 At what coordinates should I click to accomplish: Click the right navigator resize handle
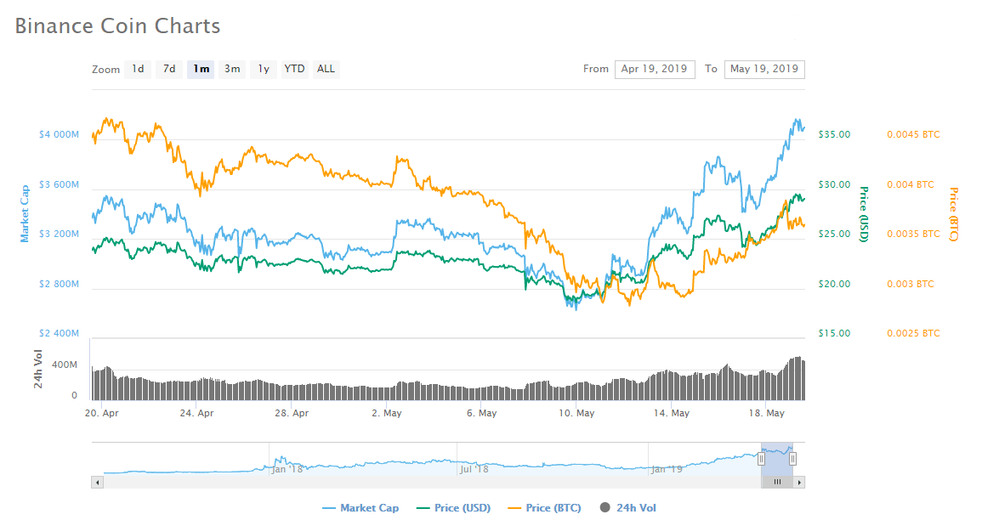(x=792, y=458)
